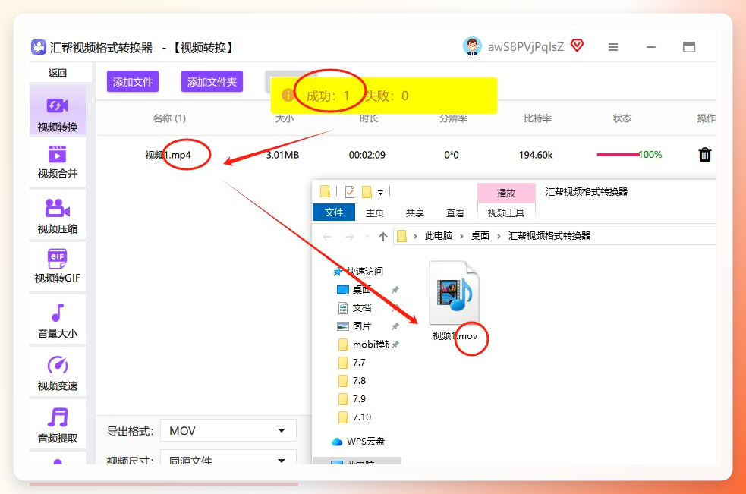
Task: Open the 视频尺寸 dropdown
Action: (228, 458)
